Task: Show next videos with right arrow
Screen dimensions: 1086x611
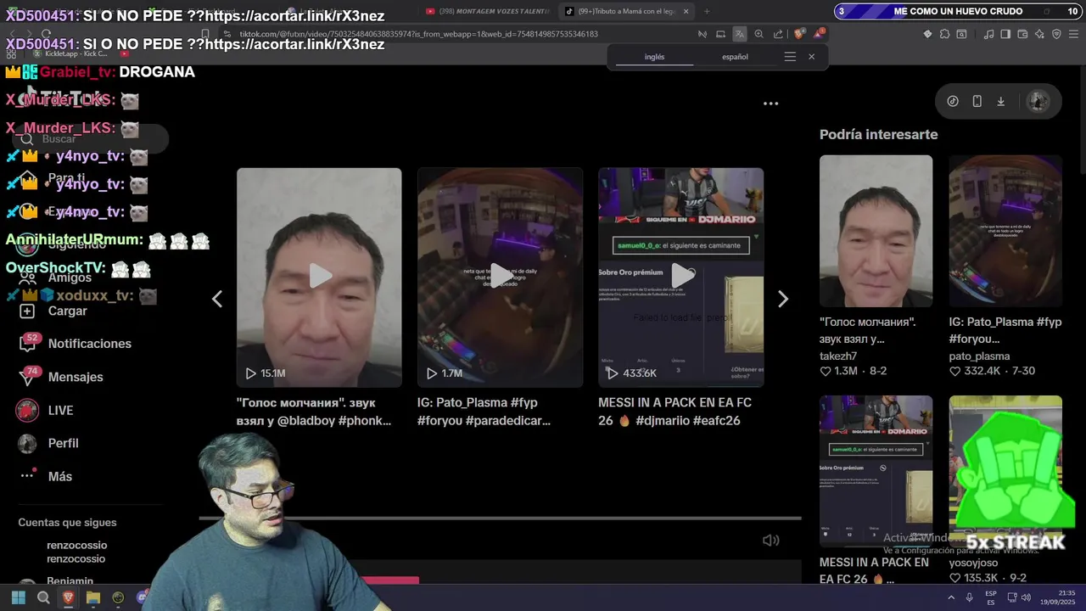Action: pyautogui.click(x=782, y=299)
